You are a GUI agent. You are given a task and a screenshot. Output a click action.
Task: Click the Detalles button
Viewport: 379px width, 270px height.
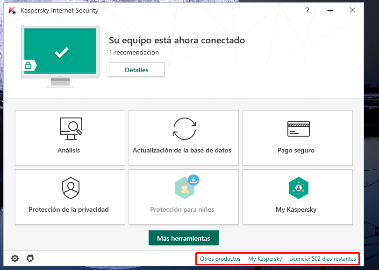137,70
